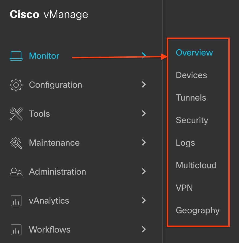Image resolution: width=239 pixels, height=243 pixels.
Task: Expand the Configuration submenu chevron
Action: [144, 84]
